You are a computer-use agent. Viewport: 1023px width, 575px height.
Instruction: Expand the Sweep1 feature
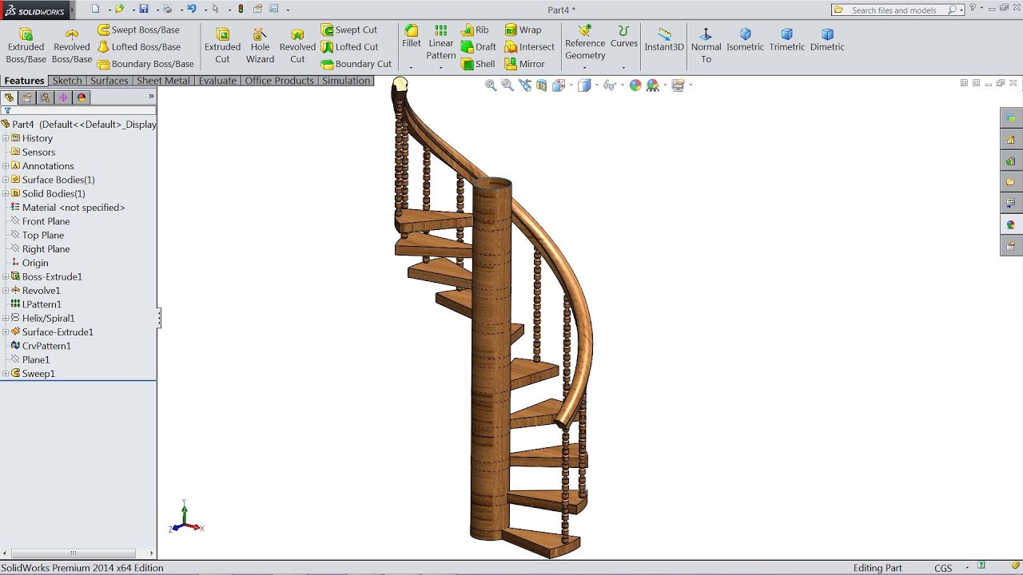[6, 374]
